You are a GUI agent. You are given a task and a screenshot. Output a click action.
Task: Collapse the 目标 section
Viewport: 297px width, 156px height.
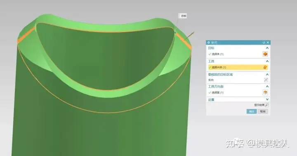(267, 48)
